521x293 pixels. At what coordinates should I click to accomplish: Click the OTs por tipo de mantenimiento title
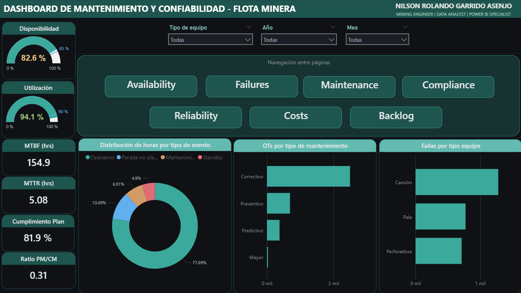tap(305, 146)
